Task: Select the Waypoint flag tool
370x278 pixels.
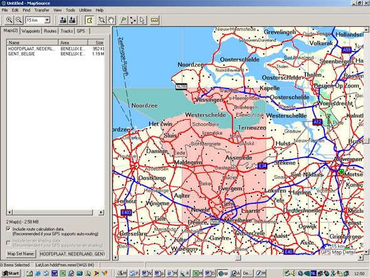Action: [123, 20]
